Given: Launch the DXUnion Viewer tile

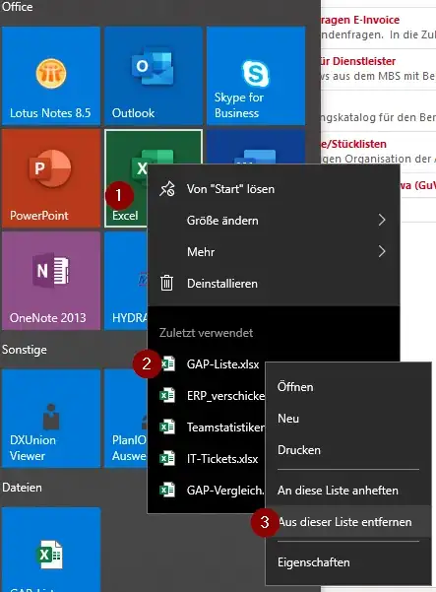Looking at the screenshot, I should click(x=51, y=419).
